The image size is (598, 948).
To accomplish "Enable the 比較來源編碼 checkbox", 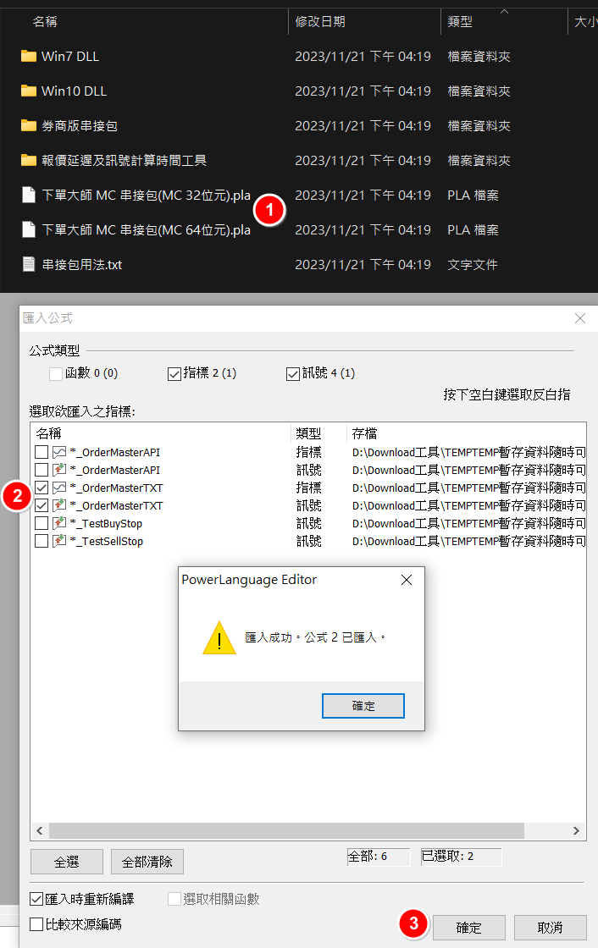I will 36,923.
